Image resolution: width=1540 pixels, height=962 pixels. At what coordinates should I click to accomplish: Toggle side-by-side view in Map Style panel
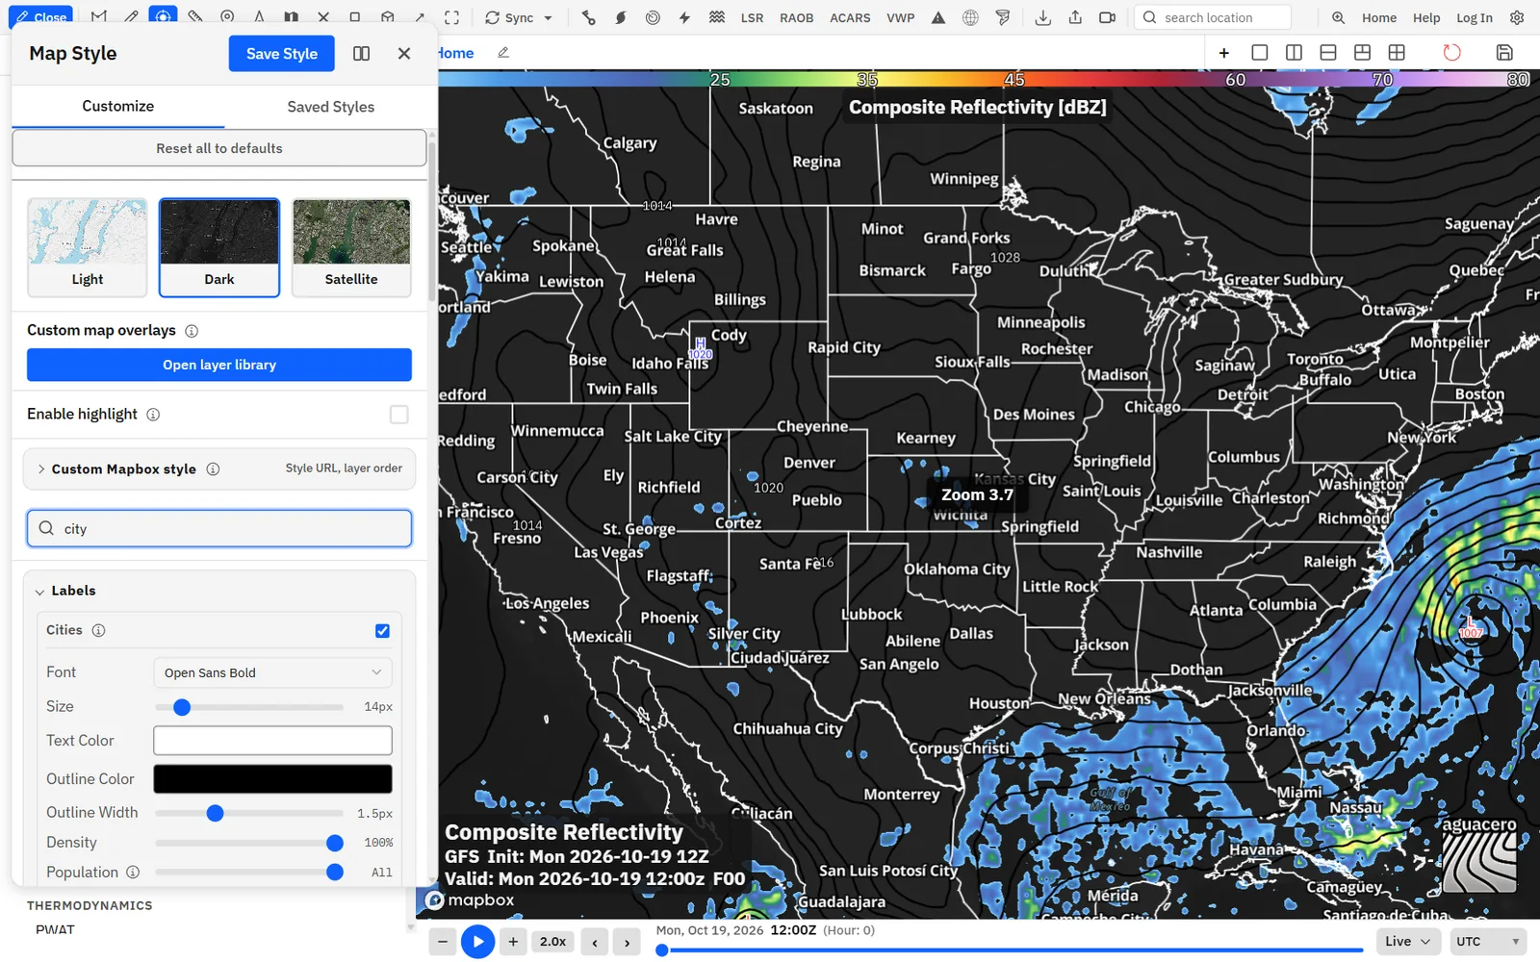click(361, 54)
